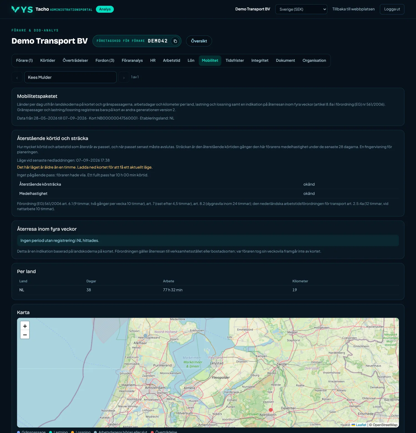Click the Arbete column header
This screenshot has height=433, width=416.
(169, 281)
